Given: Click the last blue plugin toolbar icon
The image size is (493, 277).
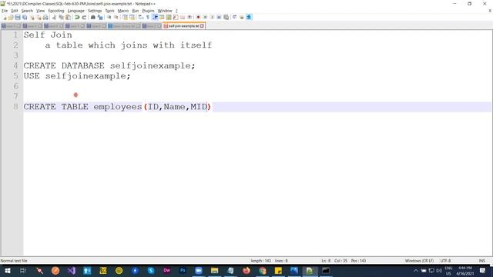Looking at the screenshot, I should coord(249,17).
